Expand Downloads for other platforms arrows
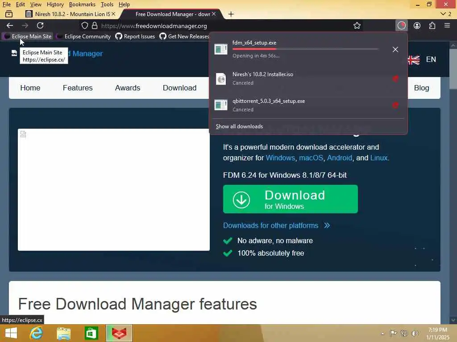 (327, 225)
